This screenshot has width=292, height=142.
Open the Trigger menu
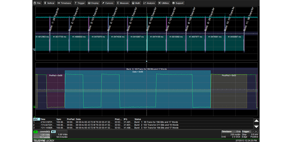80,3
